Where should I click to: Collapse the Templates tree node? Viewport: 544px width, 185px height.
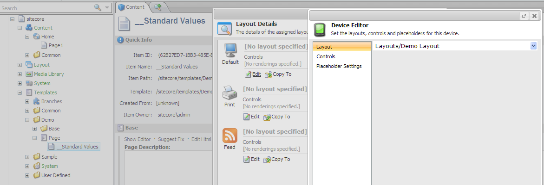(x=20, y=92)
